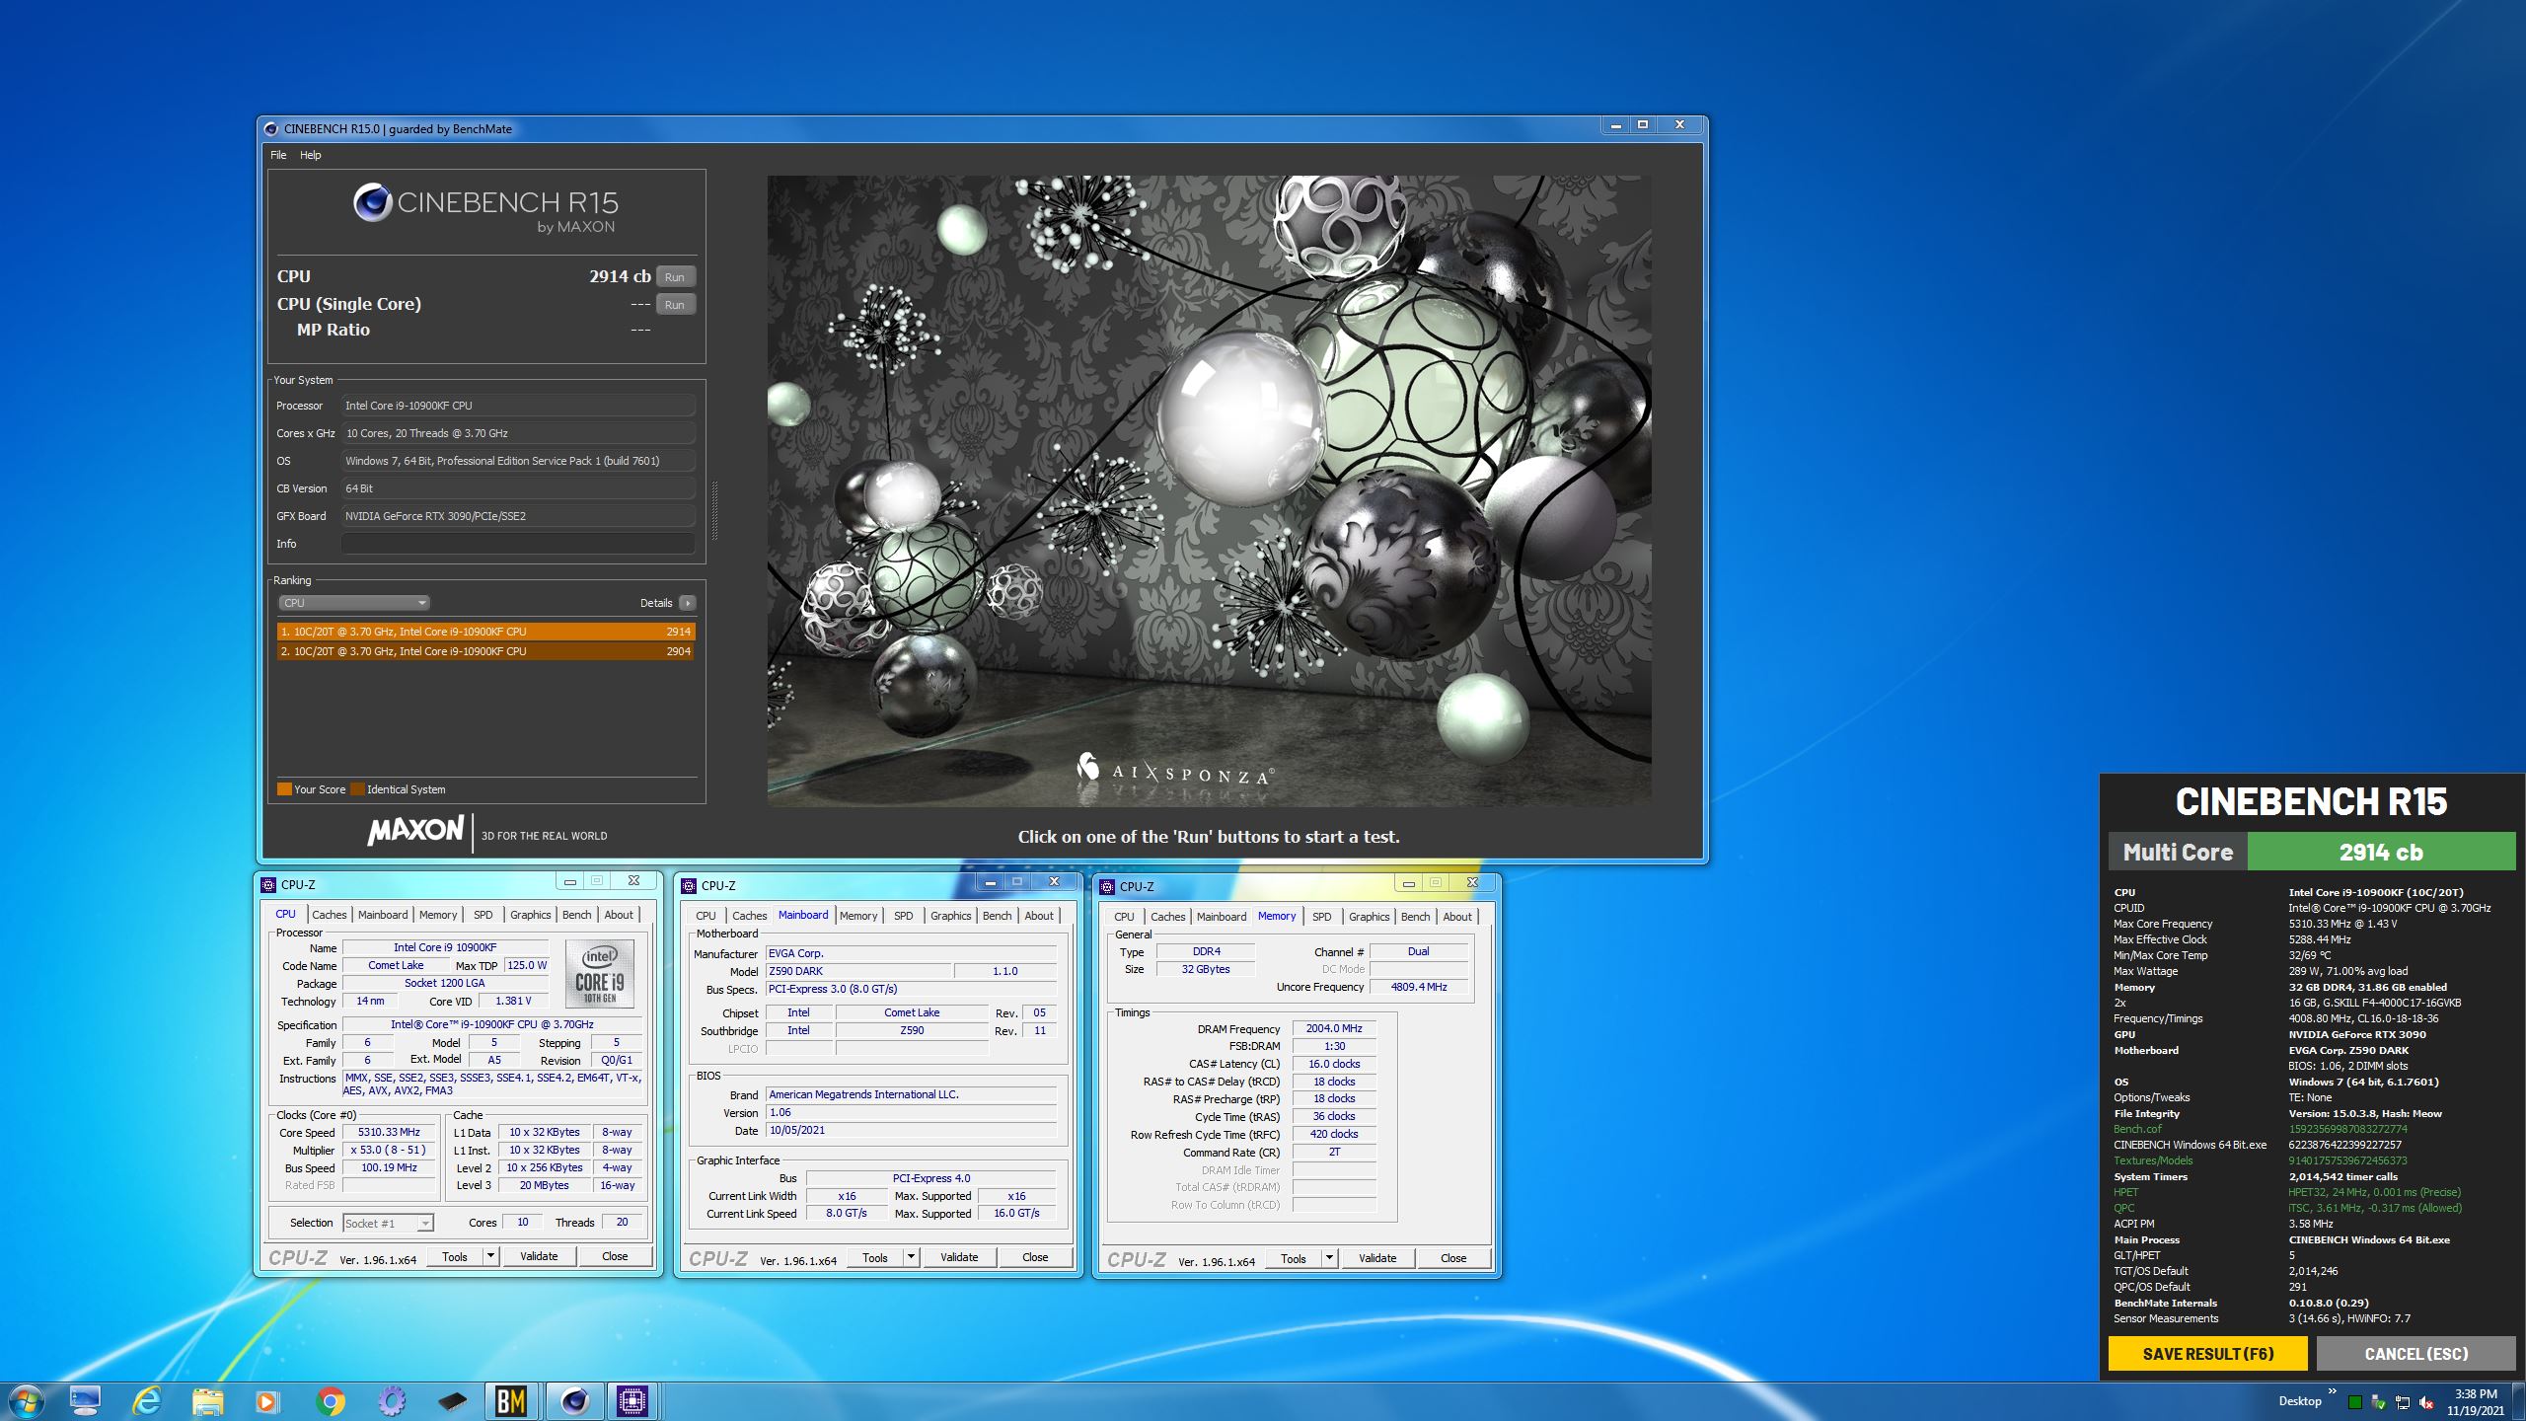
Task: Click the CPU-Z taskbar icon
Action: coord(631,1400)
